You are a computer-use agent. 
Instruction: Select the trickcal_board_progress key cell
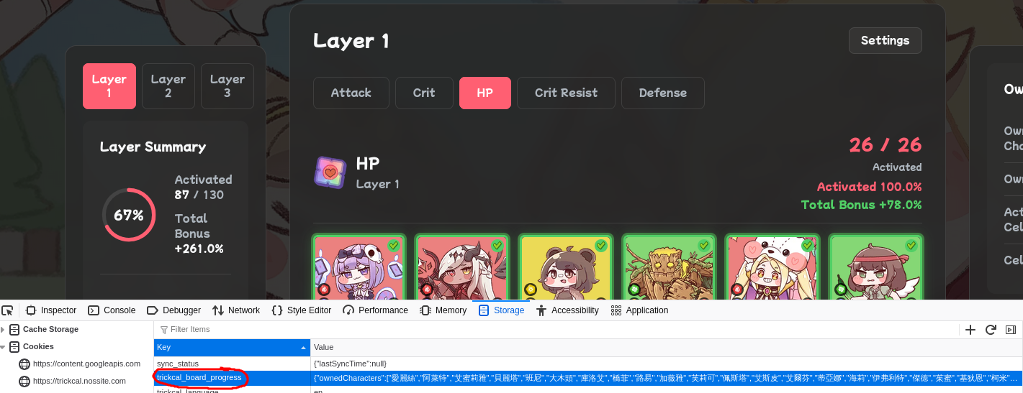232,378
